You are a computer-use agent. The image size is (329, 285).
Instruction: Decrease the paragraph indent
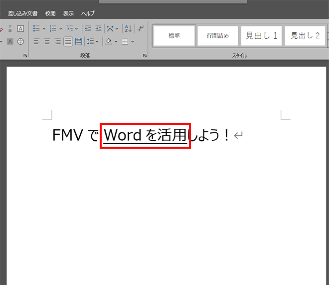pos(88,28)
